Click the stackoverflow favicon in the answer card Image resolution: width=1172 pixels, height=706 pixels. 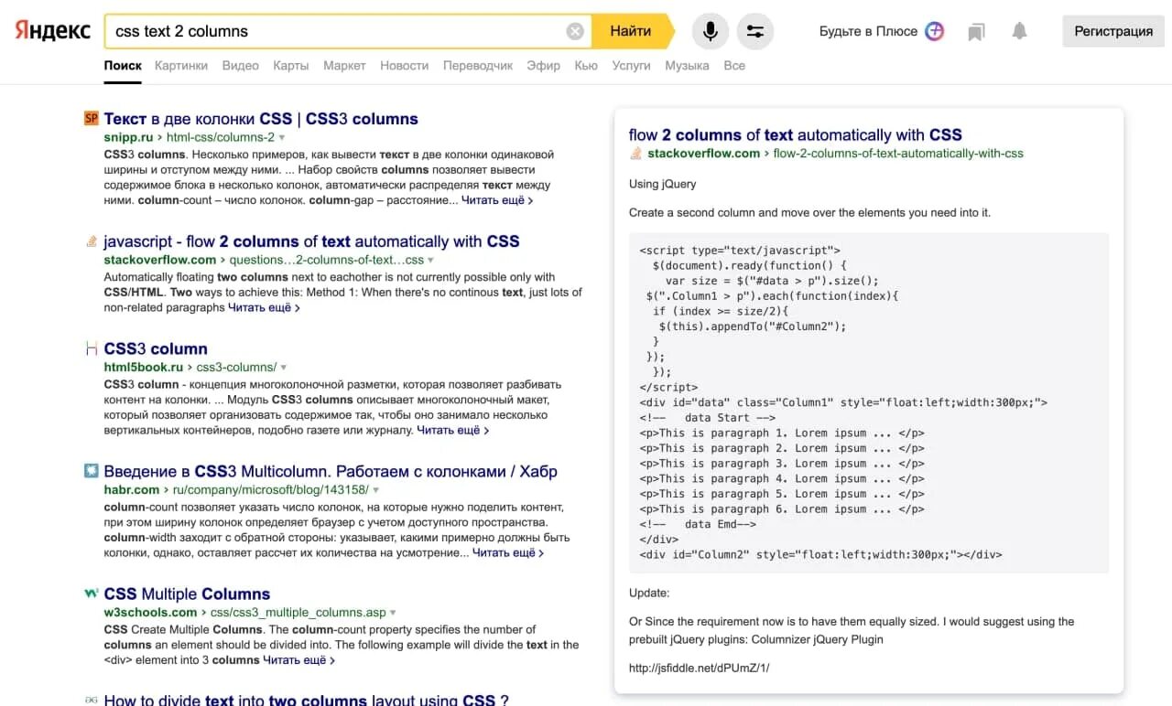(635, 154)
